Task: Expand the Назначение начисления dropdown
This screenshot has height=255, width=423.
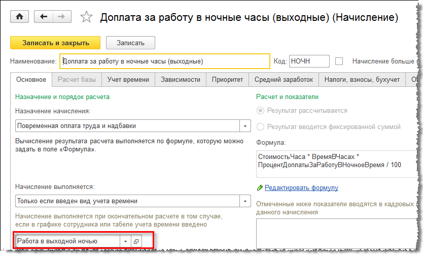Action: (x=245, y=126)
